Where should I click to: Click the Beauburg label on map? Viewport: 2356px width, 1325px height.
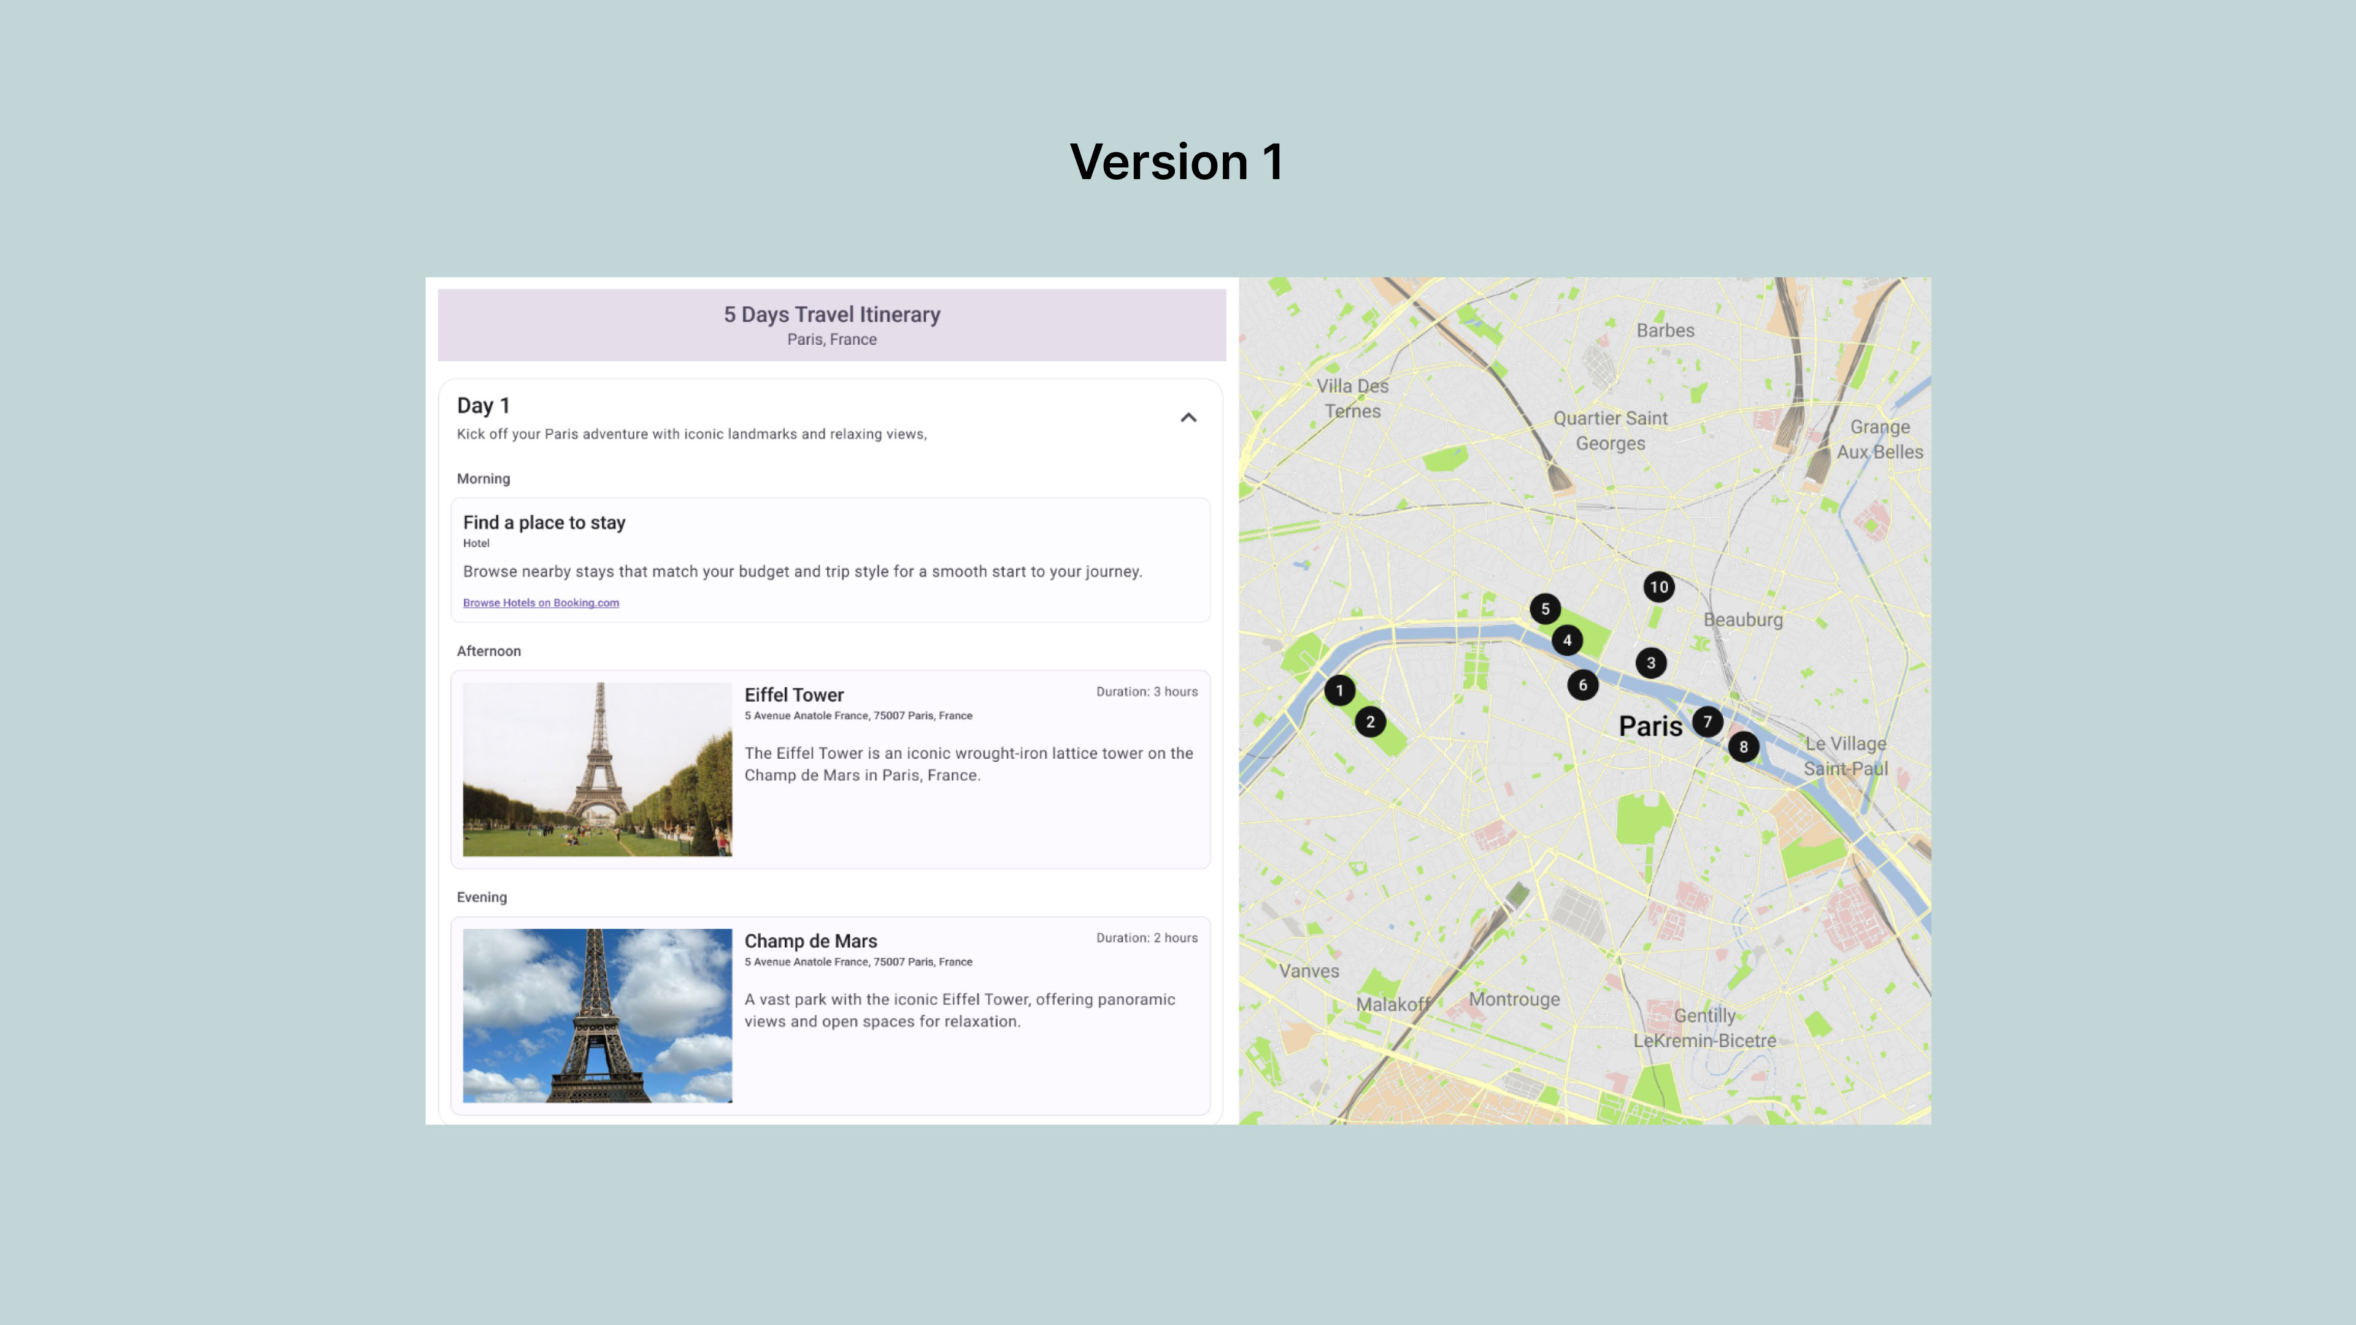[x=1742, y=620]
